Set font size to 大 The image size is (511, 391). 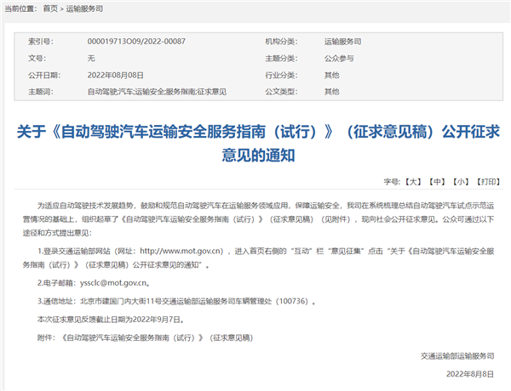tap(413, 182)
